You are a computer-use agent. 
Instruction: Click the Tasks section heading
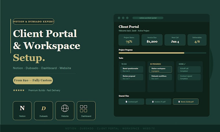click(121, 58)
